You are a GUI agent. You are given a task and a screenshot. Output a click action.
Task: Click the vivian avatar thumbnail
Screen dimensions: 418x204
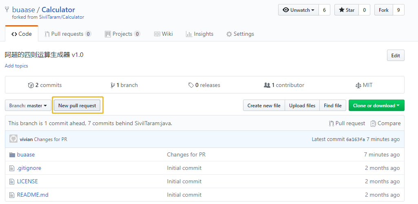[13, 139]
